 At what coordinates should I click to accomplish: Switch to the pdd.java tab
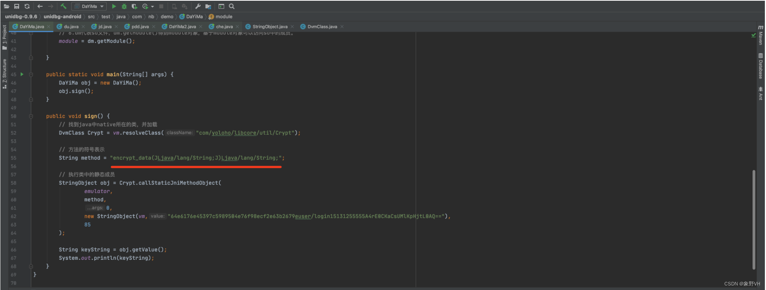pyautogui.click(x=140, y=27)
